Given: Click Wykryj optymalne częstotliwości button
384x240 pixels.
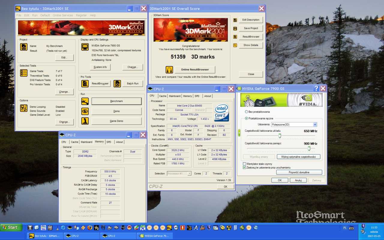Looking at the screenshot, I should (x=298, y=157).
